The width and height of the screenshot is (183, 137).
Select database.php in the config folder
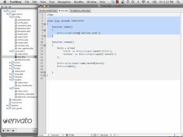coord(24,29)
